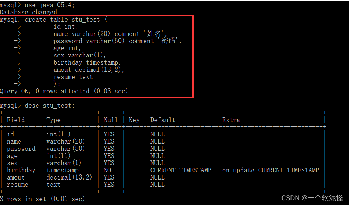Click the 'varchar(1)' type cell
349x205 pixels.
(x=64, y=163)
